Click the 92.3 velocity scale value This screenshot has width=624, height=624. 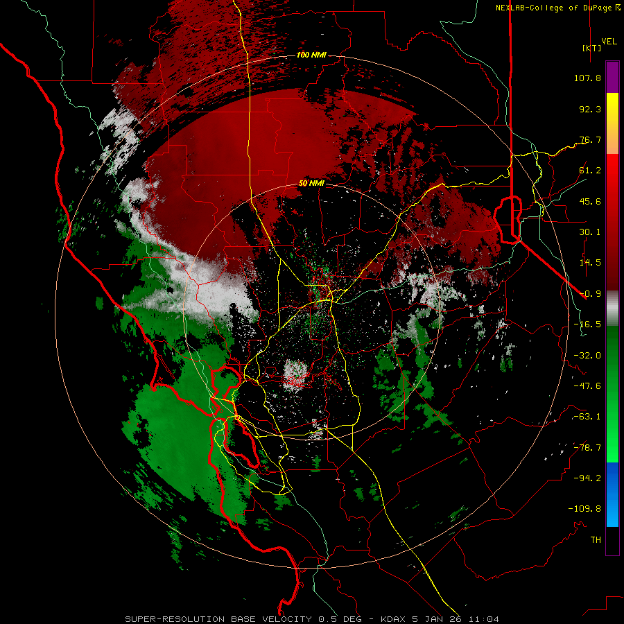point(590,109)
